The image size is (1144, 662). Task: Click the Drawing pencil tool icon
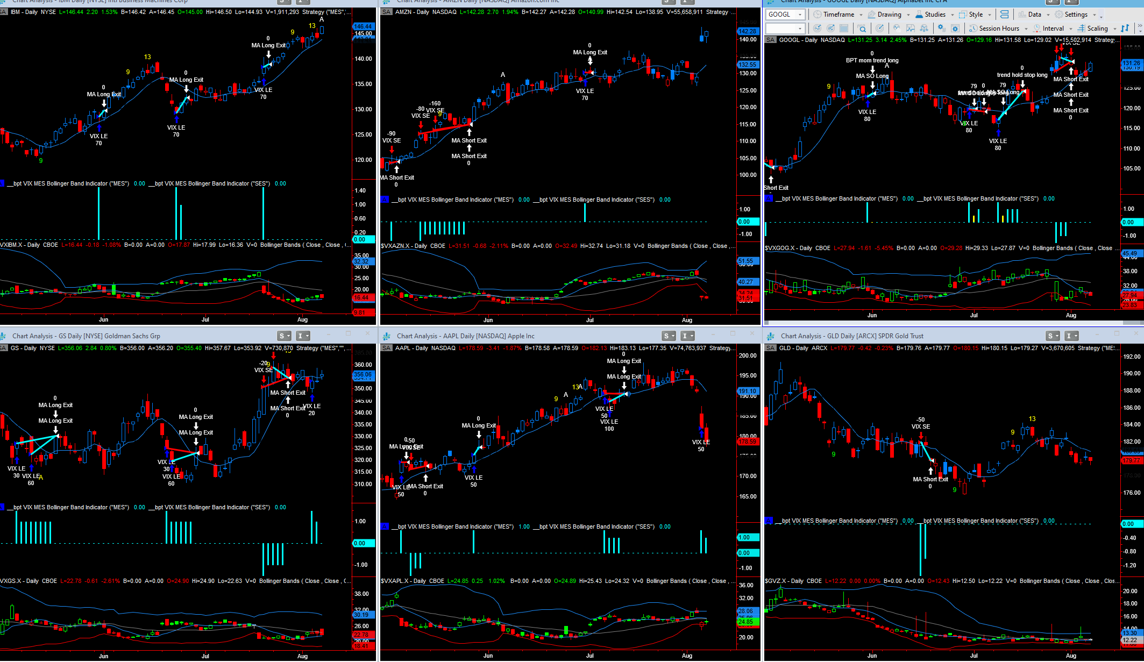pyautogui.click(x=872, y=15)
